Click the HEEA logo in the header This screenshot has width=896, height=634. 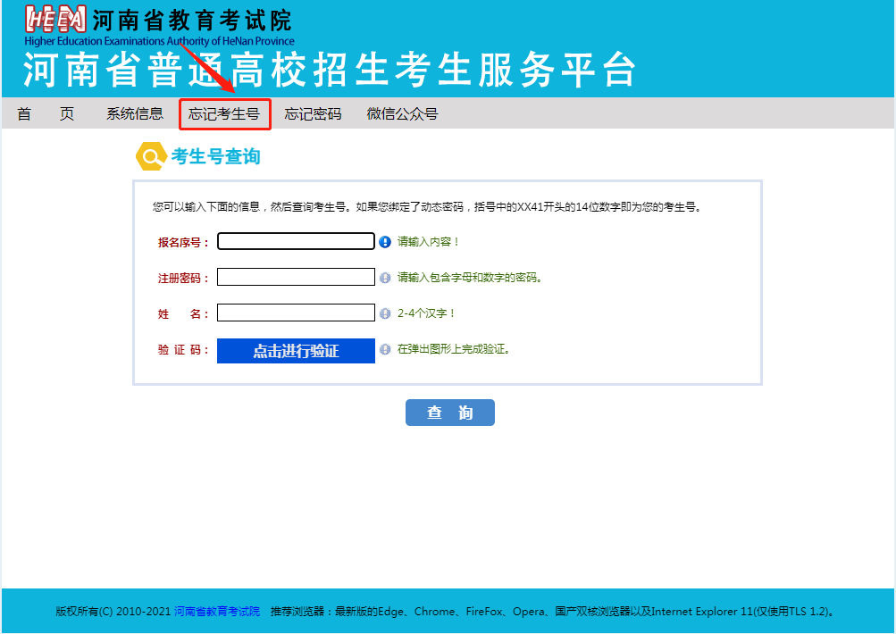click(55, 19)
